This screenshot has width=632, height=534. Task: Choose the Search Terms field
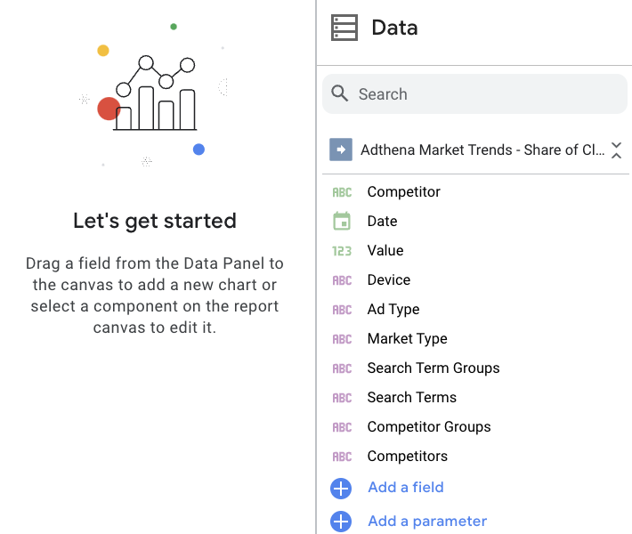[x=411, y=397]
